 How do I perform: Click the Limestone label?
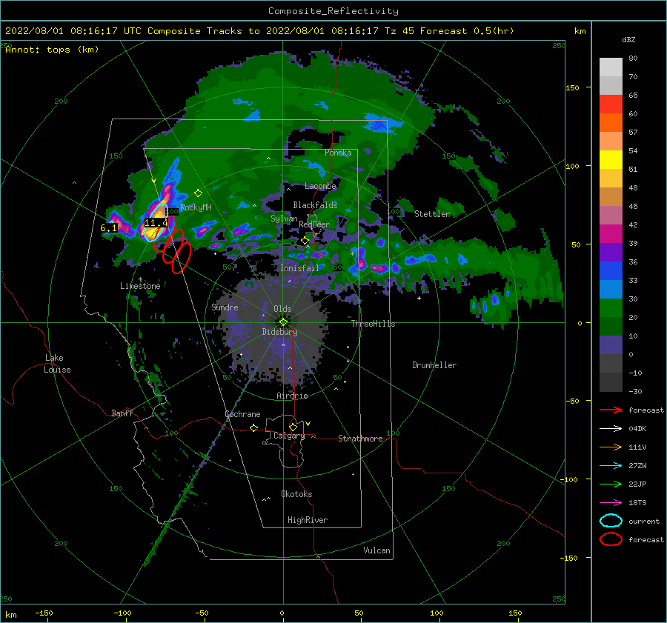pos(140,286)
